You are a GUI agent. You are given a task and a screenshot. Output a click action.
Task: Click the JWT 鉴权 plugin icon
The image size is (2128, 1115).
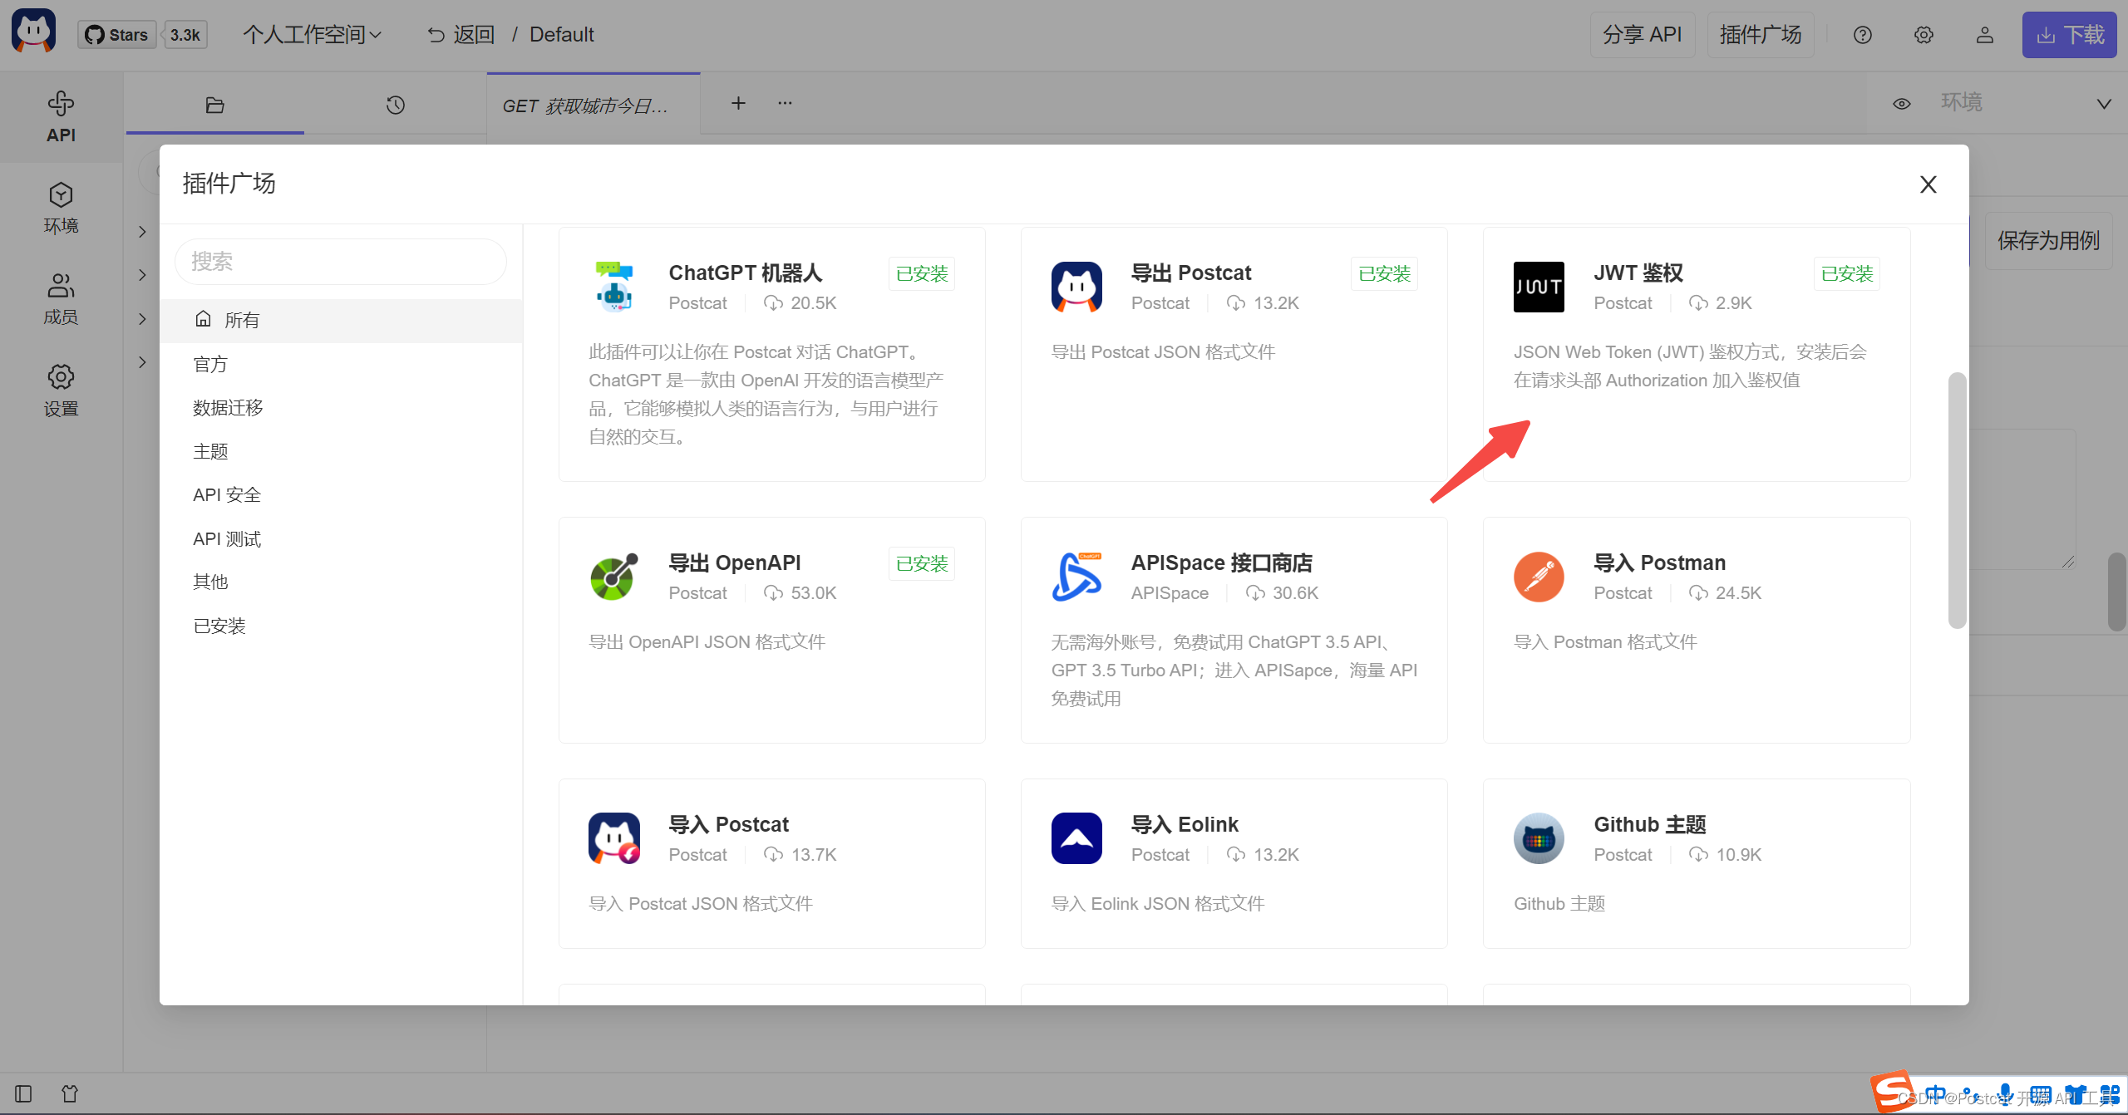coord(1539,287)
